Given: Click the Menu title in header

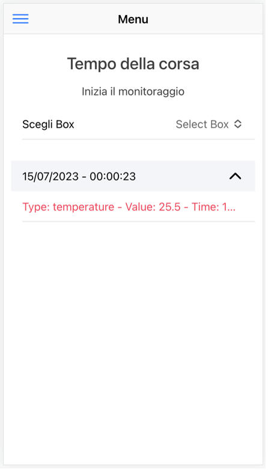Looking at the screenshot, I should click(133, 19).
